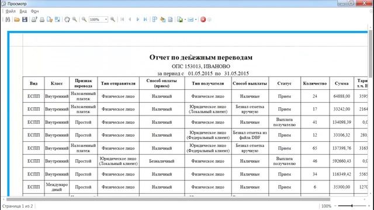Click the sum cell 35300,00
This screenshot has width=374, height=210.
coord(341,187)
